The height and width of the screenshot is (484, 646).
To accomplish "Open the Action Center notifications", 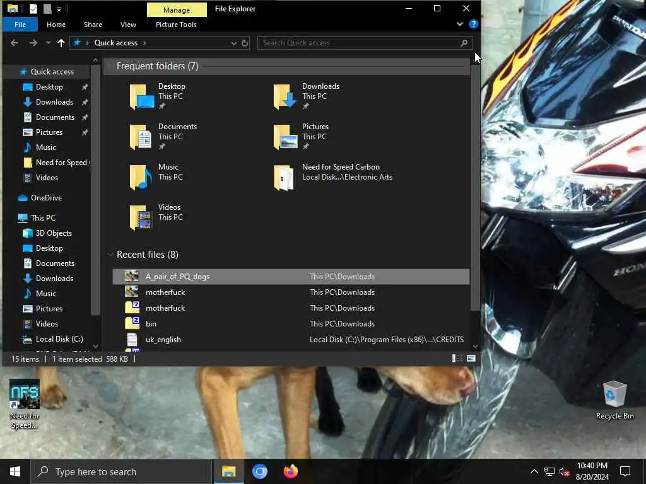I will (x=625, y=471).
